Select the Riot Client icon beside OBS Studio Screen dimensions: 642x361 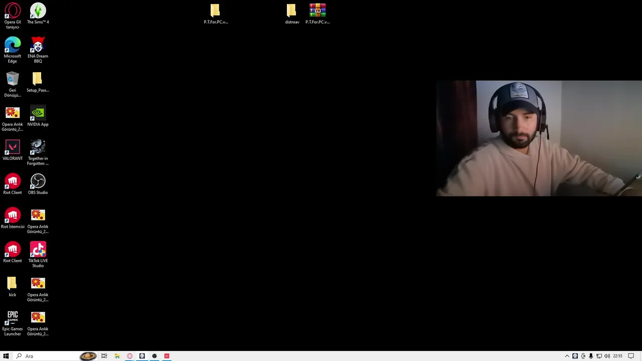[13, 185]
